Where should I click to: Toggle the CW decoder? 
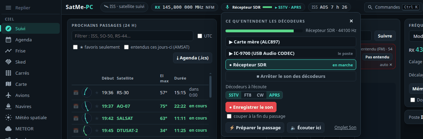[x=260, y=95]
